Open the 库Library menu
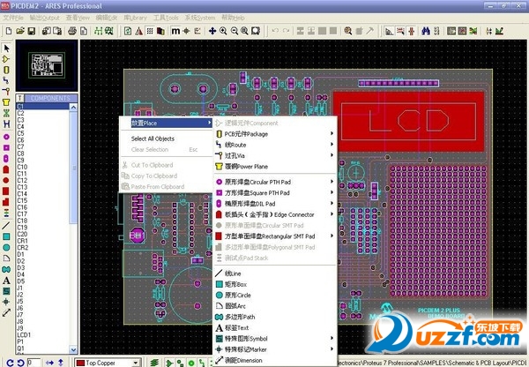 click(x=135, y=18)
